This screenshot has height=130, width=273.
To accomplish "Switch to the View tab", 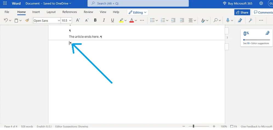I will coord(103,12).
